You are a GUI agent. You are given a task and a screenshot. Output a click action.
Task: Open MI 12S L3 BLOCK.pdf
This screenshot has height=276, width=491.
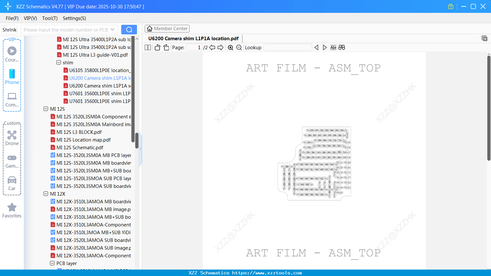click(x=76, y=132)
